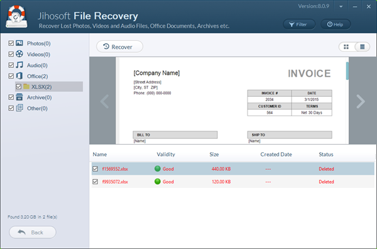Uncheck the Audio category checkbox
The image size is (377, 249).
[x=11, y=65]
